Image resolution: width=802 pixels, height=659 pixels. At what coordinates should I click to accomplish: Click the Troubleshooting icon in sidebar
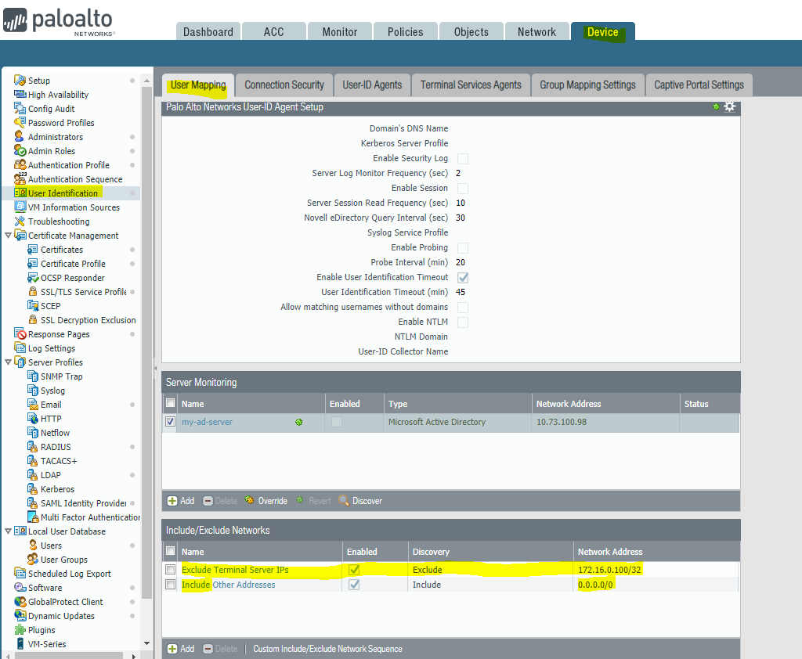coord(20,221)
